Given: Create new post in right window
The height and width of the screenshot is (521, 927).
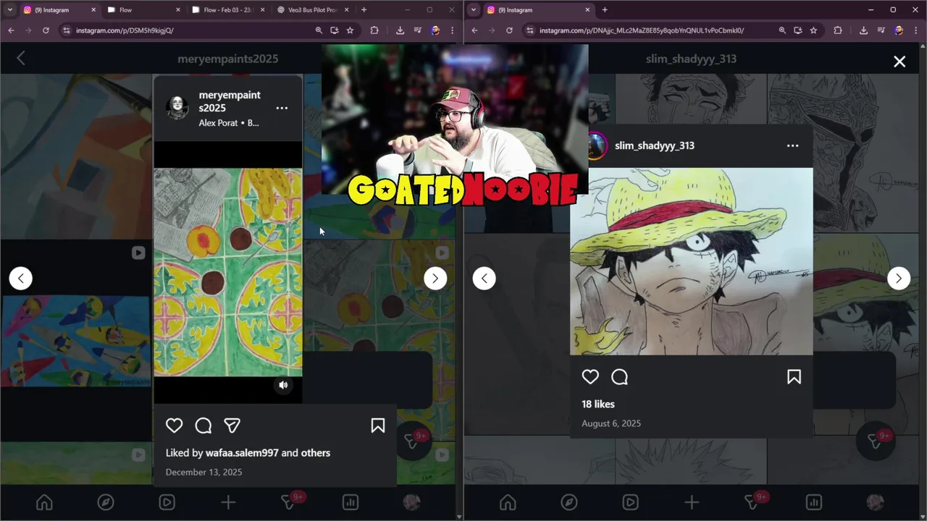Looking at the screenshot, I should (x=692, y=502).
